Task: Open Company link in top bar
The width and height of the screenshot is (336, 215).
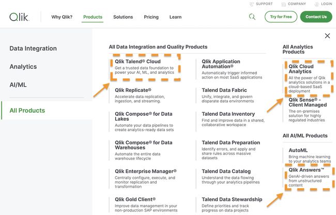Action: [x=294, y=4]
